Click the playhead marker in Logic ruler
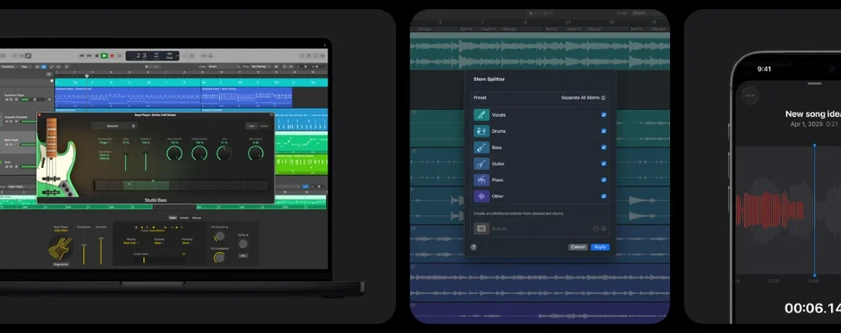The image size is (841, 333). tap(87, 76)
